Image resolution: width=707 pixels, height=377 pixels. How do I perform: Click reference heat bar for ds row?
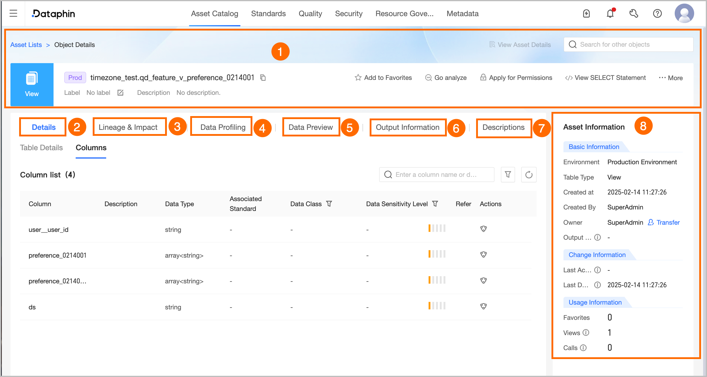click(437, 306)
